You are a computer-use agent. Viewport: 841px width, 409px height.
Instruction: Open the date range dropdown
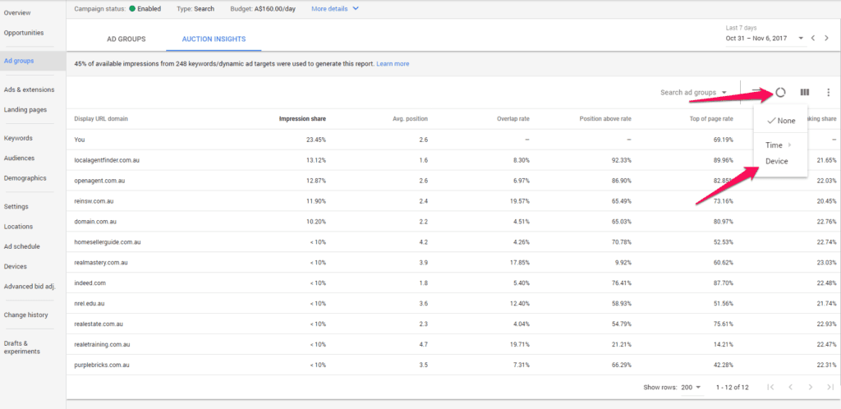point(765,38)
